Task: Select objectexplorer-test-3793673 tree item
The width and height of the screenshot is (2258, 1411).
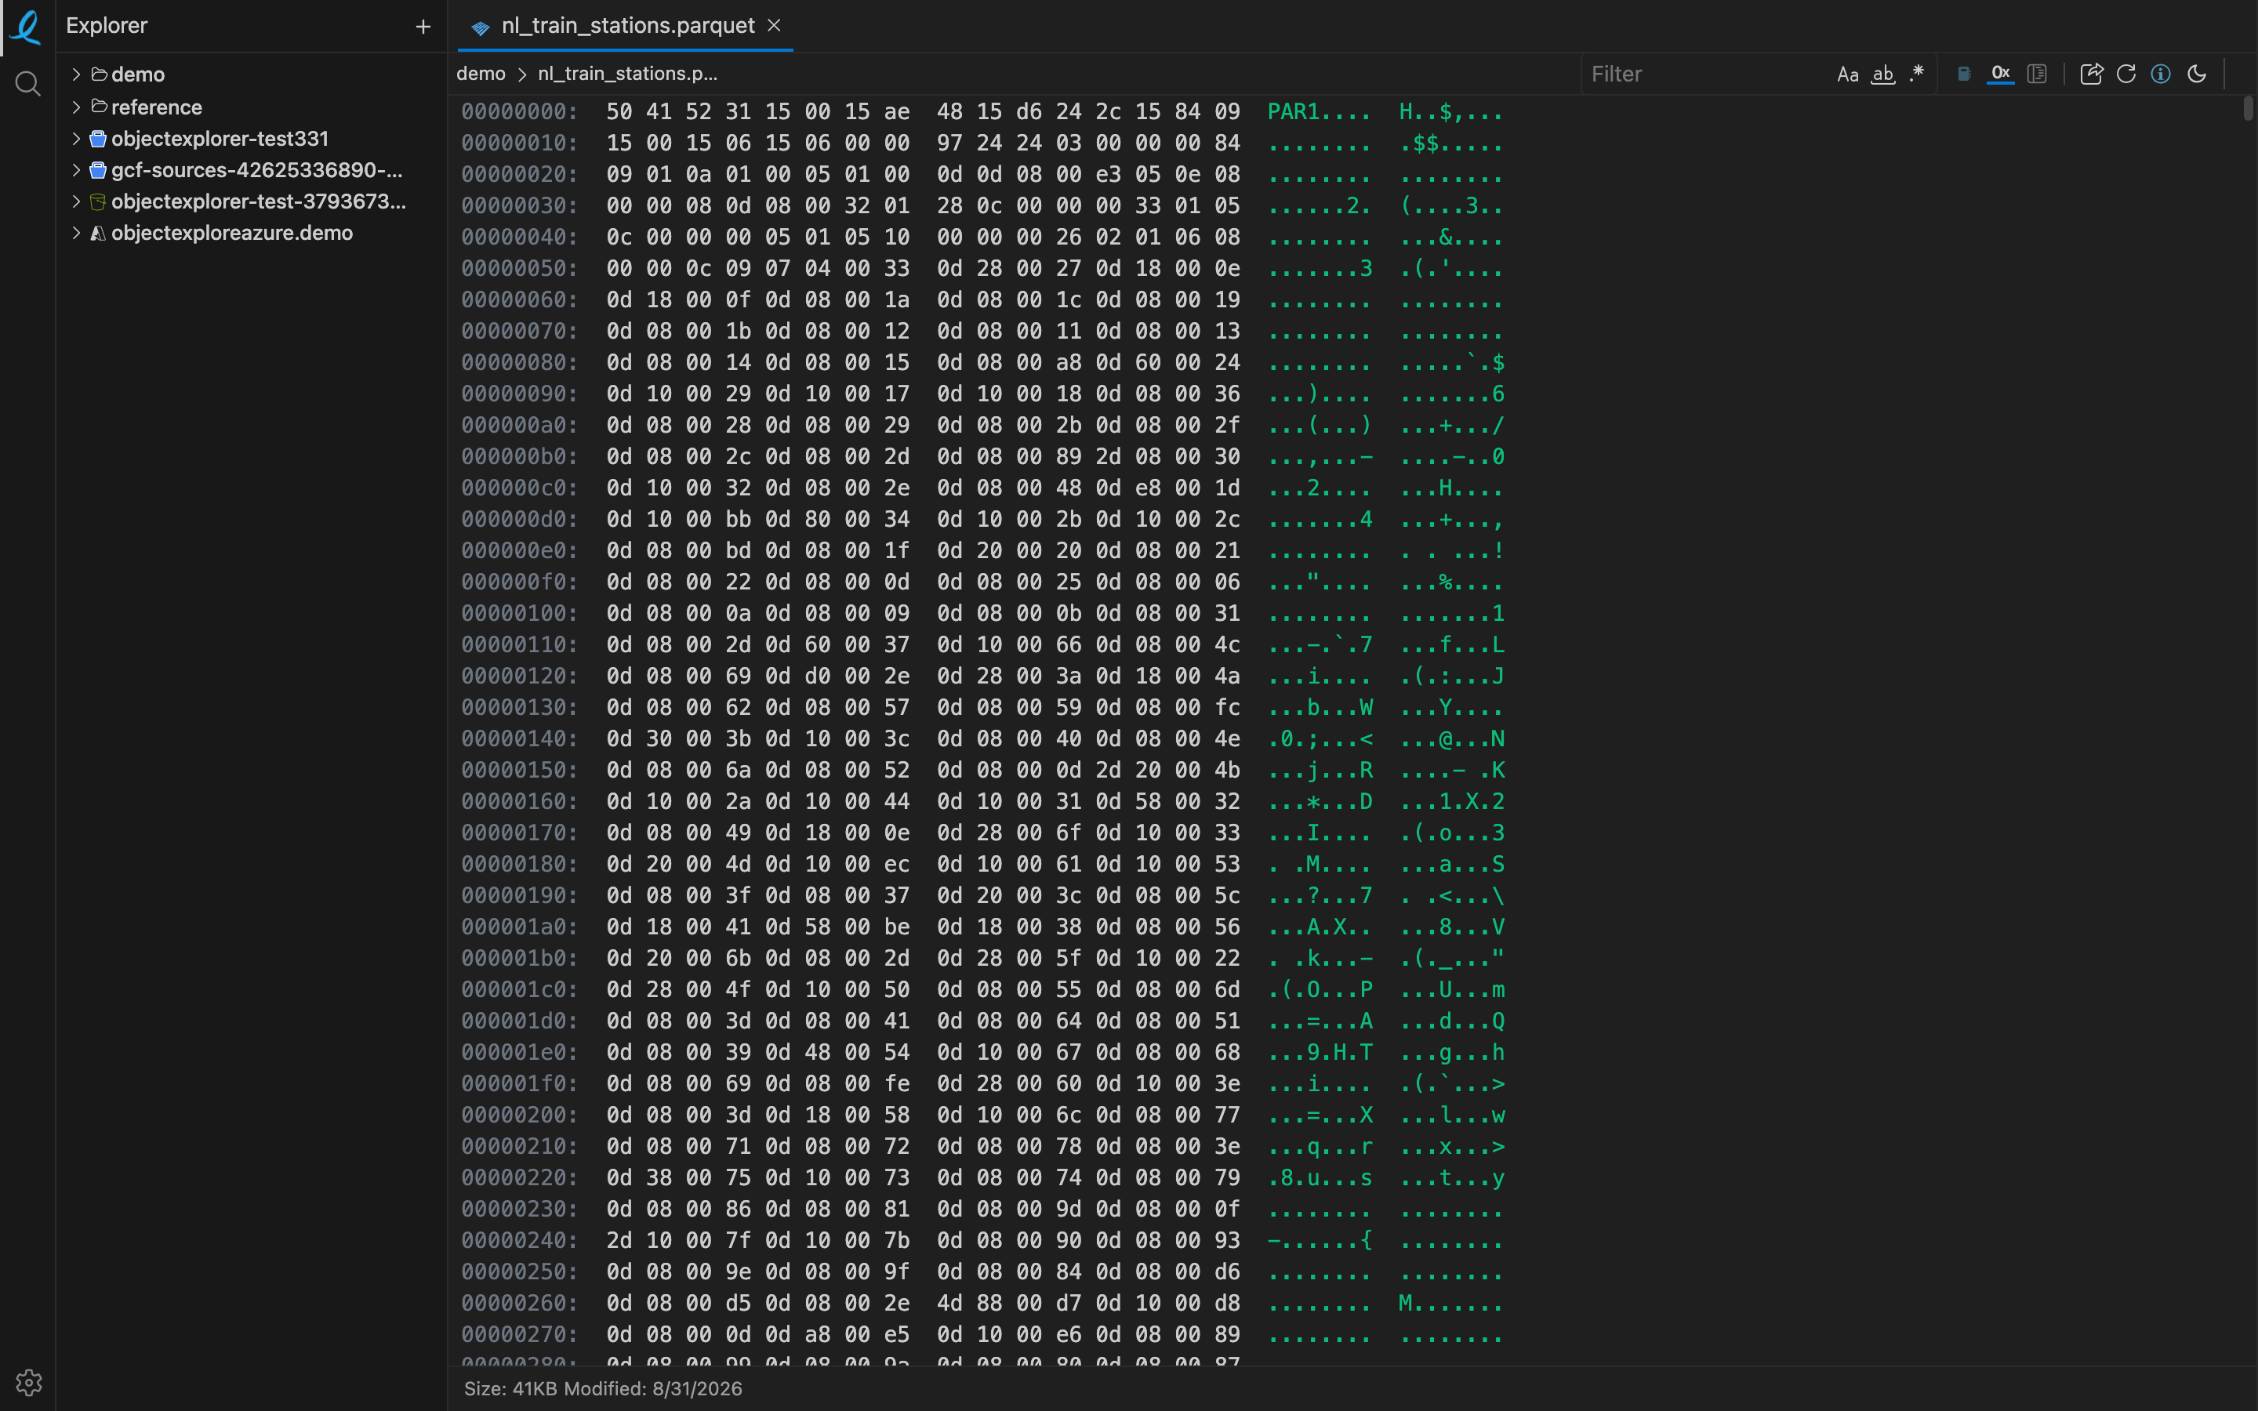Action: 251,201
